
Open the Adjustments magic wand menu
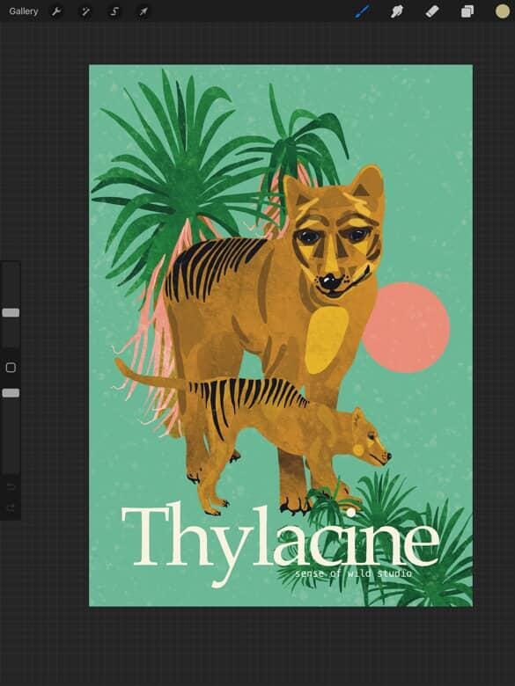pyautogui.click(x=85, y=11)
